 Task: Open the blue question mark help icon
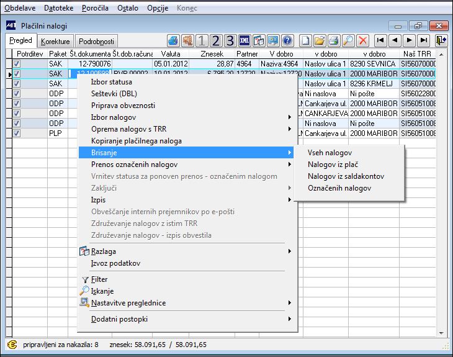[x=287, y=40]
